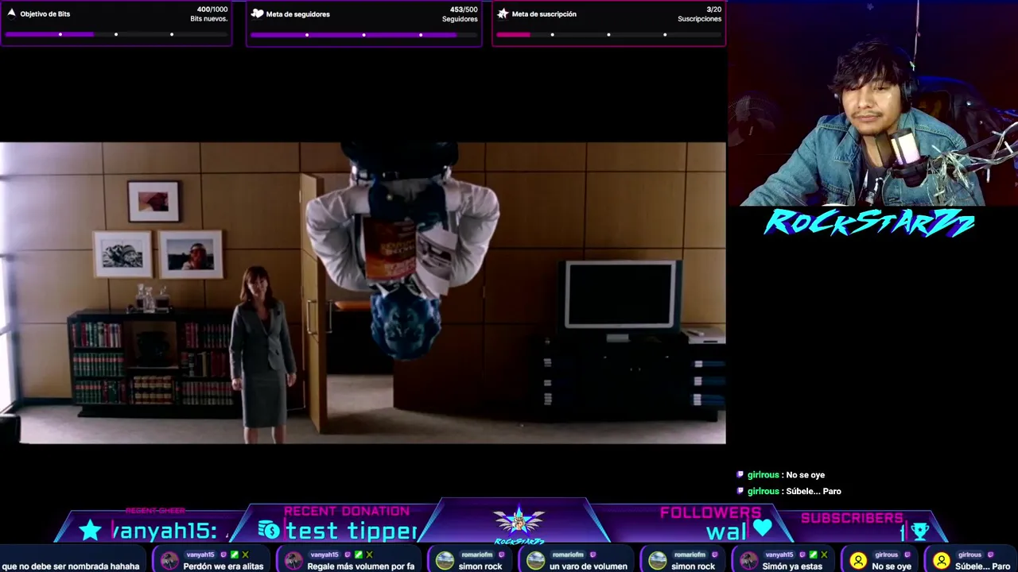Click the 'Meta de suscripción' label
1018x572 pixels.
(x=544, y=14)
